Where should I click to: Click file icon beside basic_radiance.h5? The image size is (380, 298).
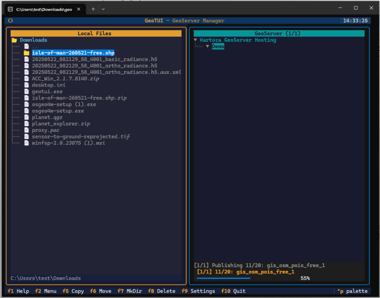click(27, 59)
